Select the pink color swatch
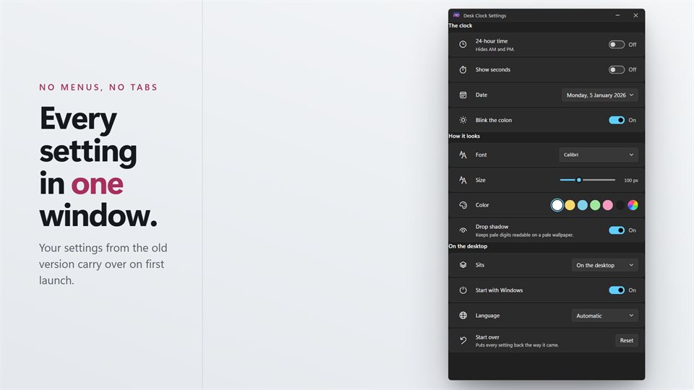This screenshot has width=694, height=390. click(x=608, y=205)
